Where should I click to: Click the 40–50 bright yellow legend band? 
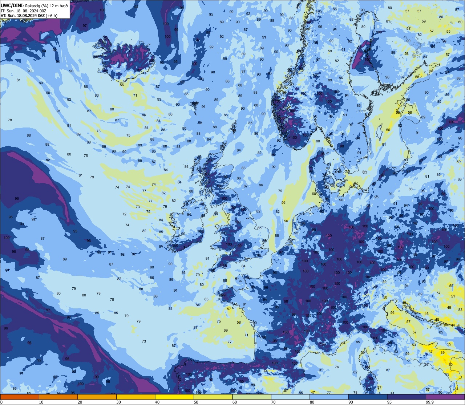(x=174, y=397)
